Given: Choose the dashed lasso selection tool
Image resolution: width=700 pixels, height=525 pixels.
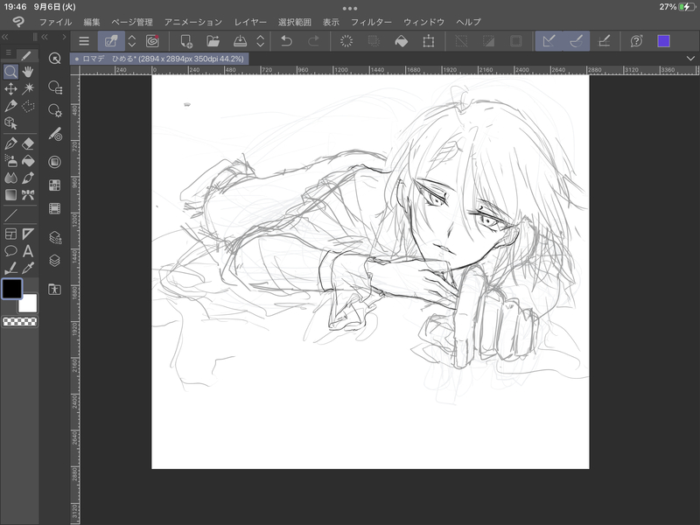Looking at the screenshot, I should point(28,106).
